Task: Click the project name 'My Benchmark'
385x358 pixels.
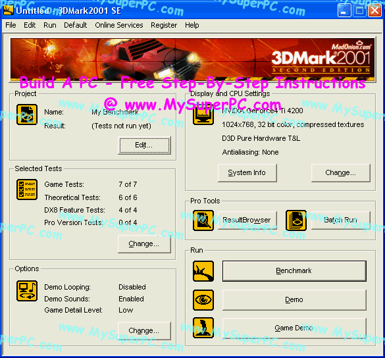Action: (115, 113)
